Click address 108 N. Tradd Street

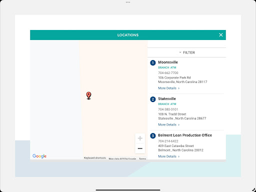[172, 114]
